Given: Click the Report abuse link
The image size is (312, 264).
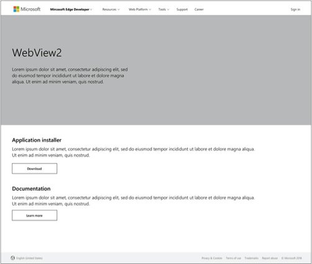Looking at the screenshot, I should [270, 258].
